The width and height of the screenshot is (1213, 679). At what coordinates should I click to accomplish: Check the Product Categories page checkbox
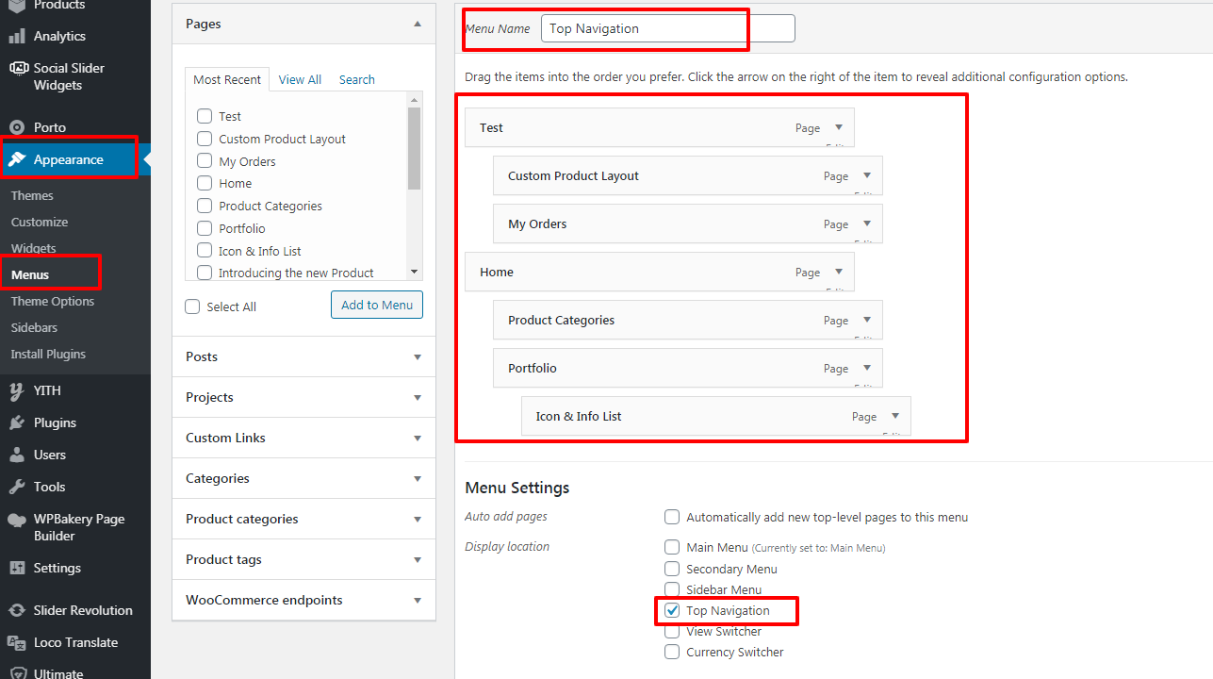(204, 206)
